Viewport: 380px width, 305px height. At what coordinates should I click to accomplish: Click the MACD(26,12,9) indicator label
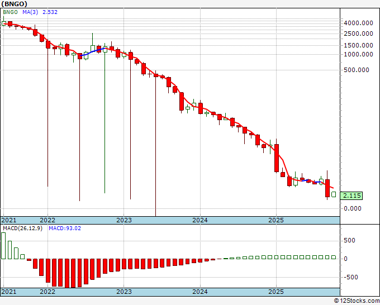point(22,228)
